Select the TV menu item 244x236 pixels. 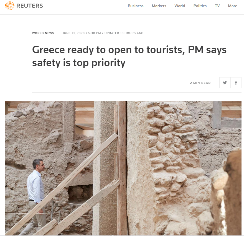pos(217,6)
